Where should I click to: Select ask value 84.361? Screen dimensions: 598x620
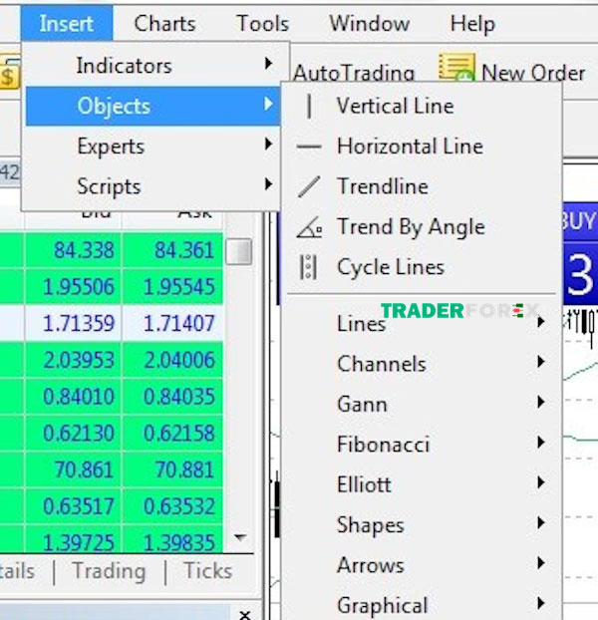pyautogui.click(x=184, y=250)
